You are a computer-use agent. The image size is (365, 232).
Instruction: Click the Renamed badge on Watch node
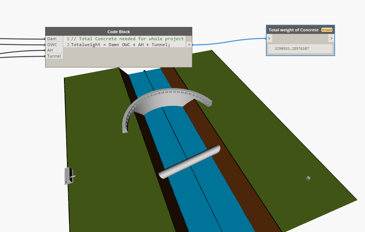327,30
